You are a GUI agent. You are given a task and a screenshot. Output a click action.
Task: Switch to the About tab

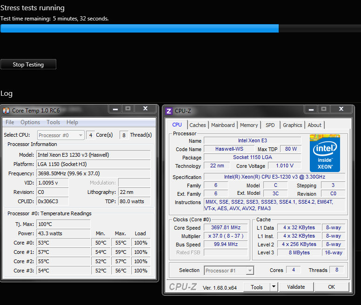pyautogui.click(x=314, y=125)
